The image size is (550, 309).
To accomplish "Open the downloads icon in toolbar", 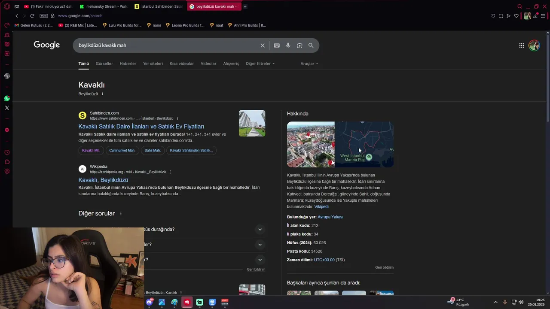I will [x=535, y=16].
